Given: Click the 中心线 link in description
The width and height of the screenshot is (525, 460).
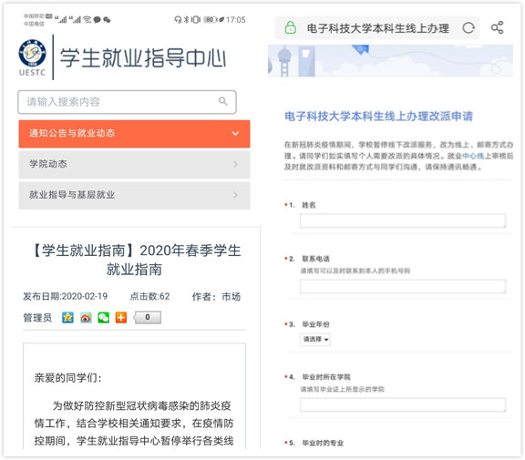Looking at the screenshot, I should click(473, 156).
